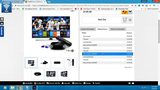Click the warning triangle icon on sidebar
This screenshot has height=90, width=160.
(x=2, y=23)
